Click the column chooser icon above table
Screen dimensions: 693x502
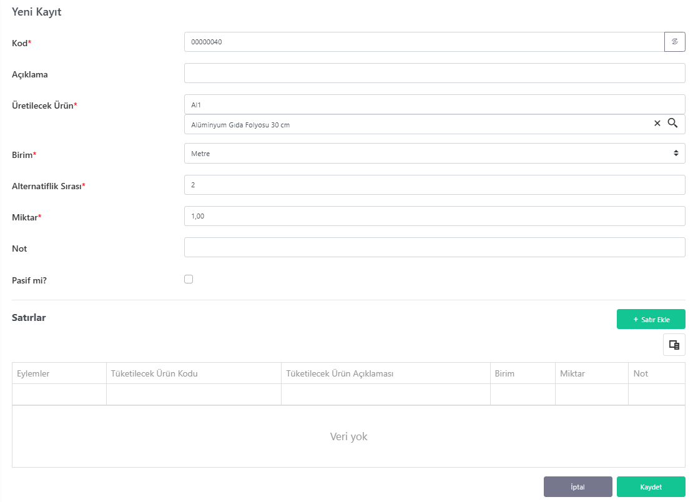click(x=674, y=345)
